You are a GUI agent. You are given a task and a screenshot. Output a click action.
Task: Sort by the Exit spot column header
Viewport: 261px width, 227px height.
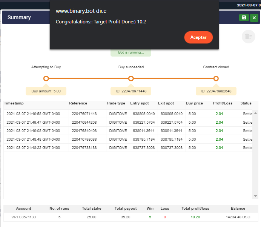coord(166,103)
